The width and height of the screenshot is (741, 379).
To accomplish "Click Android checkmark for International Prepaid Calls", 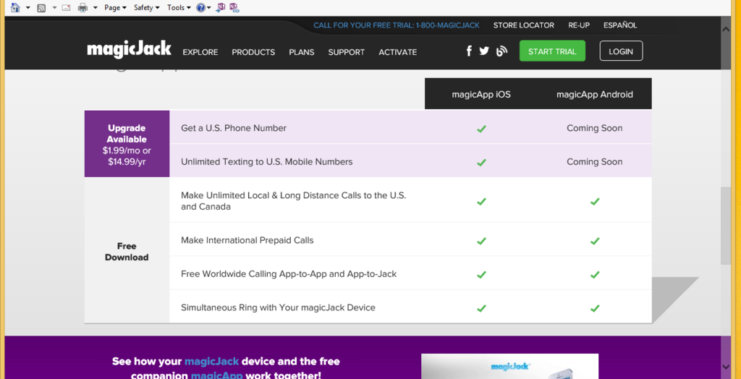I will pyautogui.click(x=595, y=241).
